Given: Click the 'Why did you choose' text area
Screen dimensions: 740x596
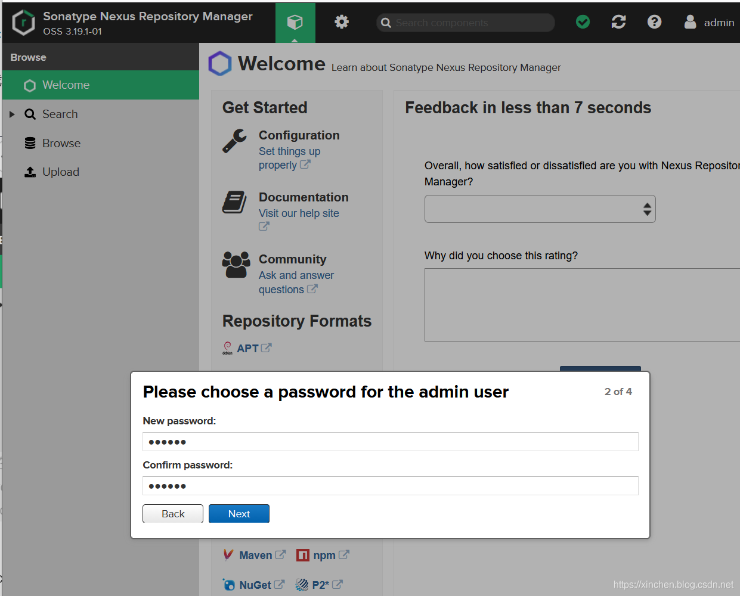Looking at the screenshot, I should pyautogui.click(x=582, y=305).
